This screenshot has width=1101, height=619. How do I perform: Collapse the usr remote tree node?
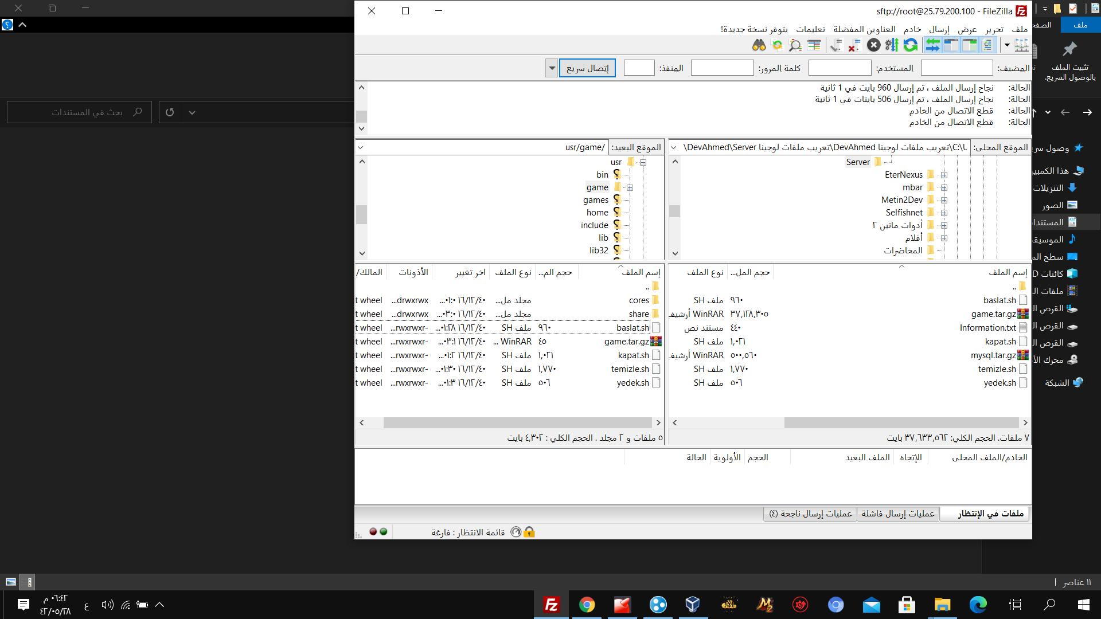click(643, 162)
